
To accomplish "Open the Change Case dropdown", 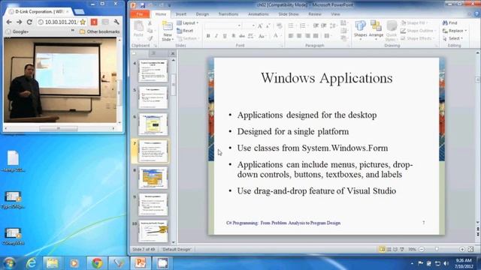I will [262, 36].
